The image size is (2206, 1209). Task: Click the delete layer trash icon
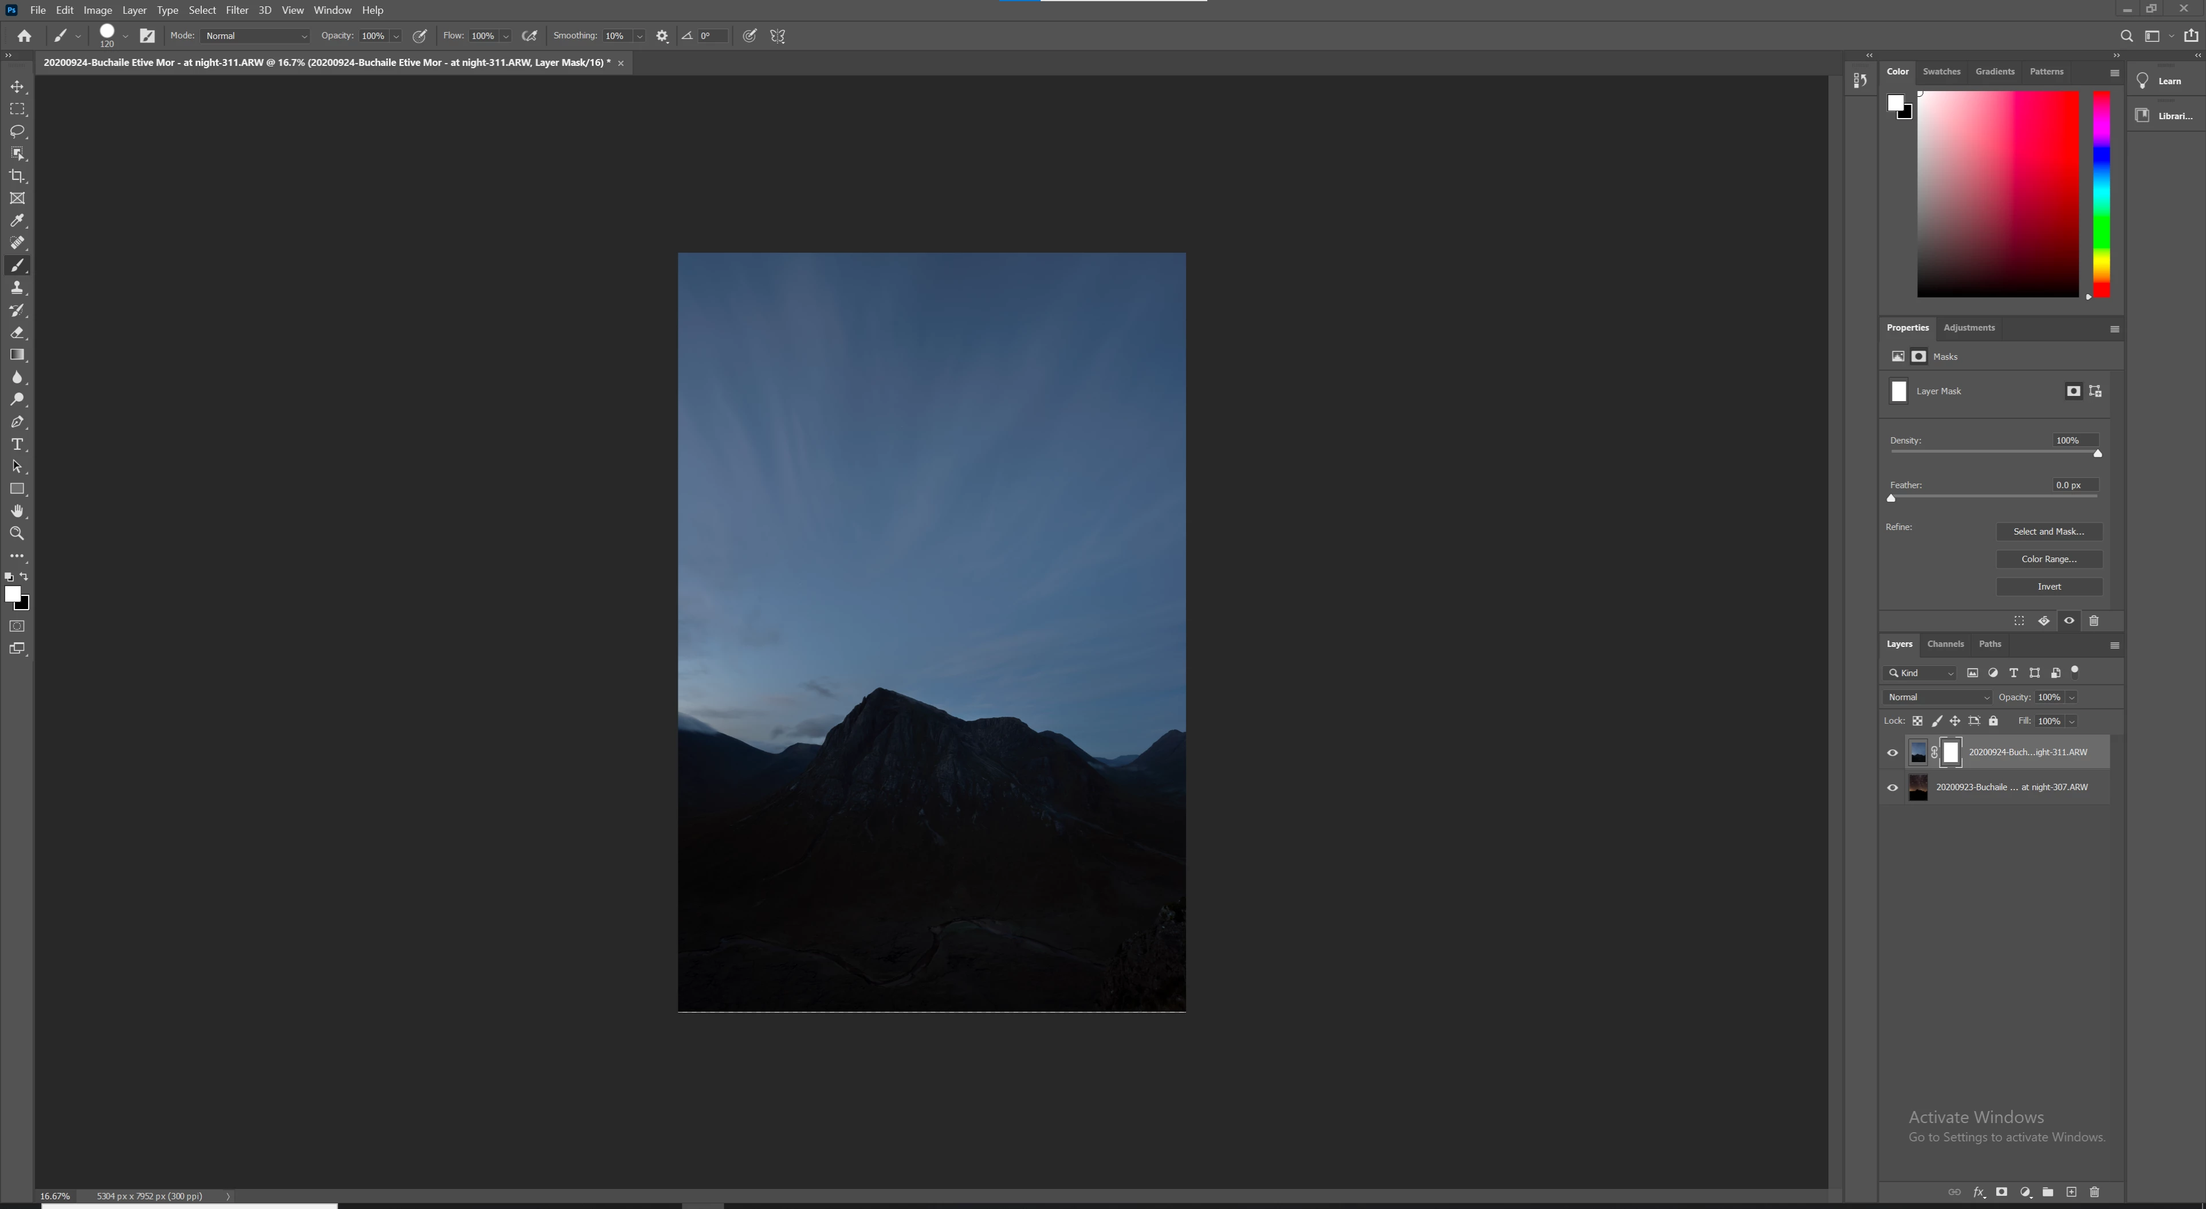pos(2095,1192)
